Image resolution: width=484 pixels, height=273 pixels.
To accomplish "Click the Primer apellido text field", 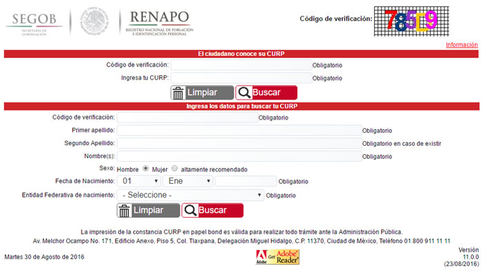I will (x=239, y=131).
